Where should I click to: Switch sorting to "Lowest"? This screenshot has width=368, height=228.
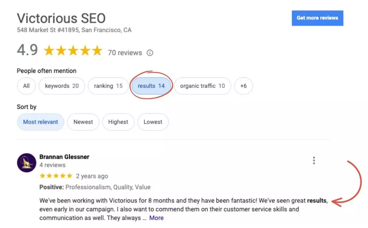tap(153, 122)
